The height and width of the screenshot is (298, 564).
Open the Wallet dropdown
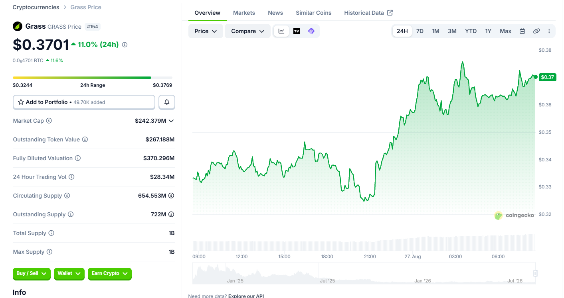tap(69, 274)
